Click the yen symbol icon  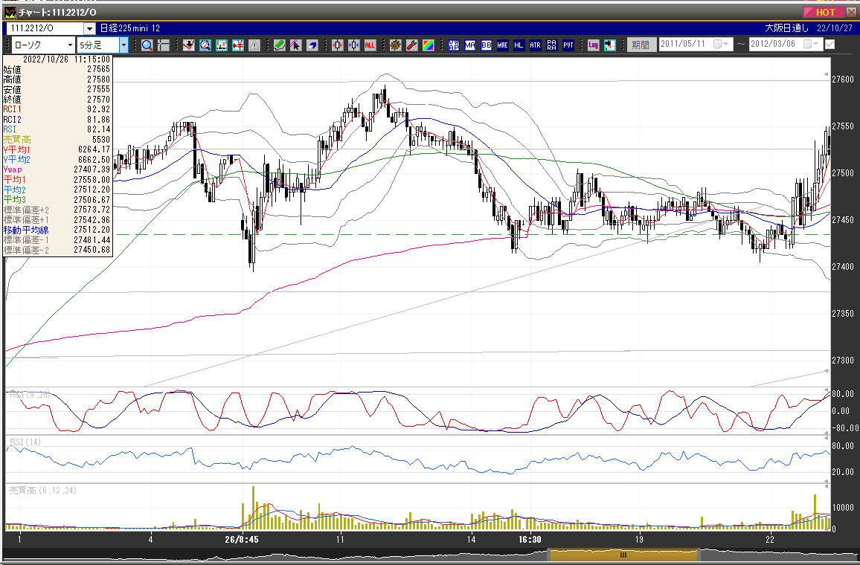[238, 45]
